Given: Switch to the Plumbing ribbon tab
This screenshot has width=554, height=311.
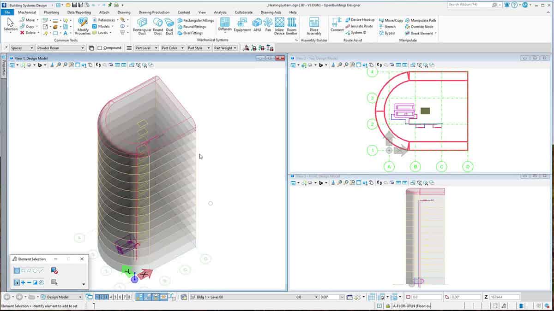Looking at the screenshot, I should tap(51, 12).
